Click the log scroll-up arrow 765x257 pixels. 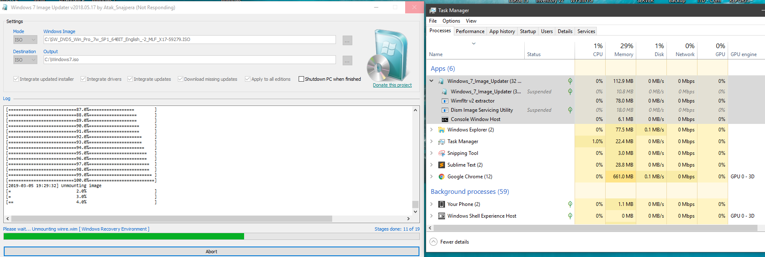pyautogui.click(x=415, y=110)
